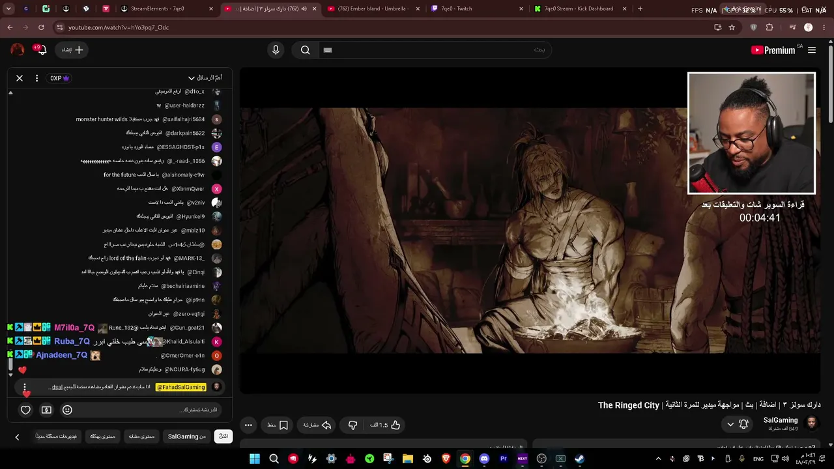The image size is (834, 469).
Task: Open live chat options three-dot menu
Action: coord(36,78)
